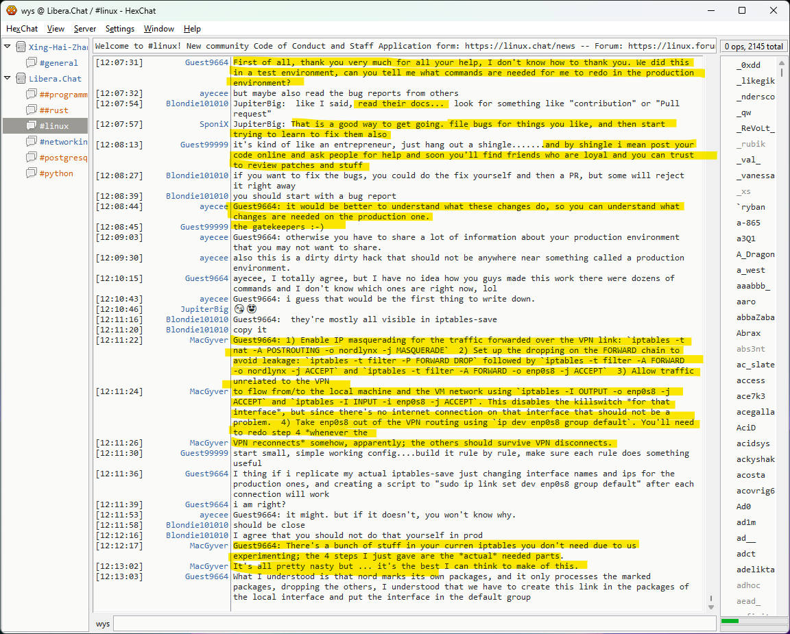Click the green lag meter bar
790x634 pixels.
(x=730, y=621)
